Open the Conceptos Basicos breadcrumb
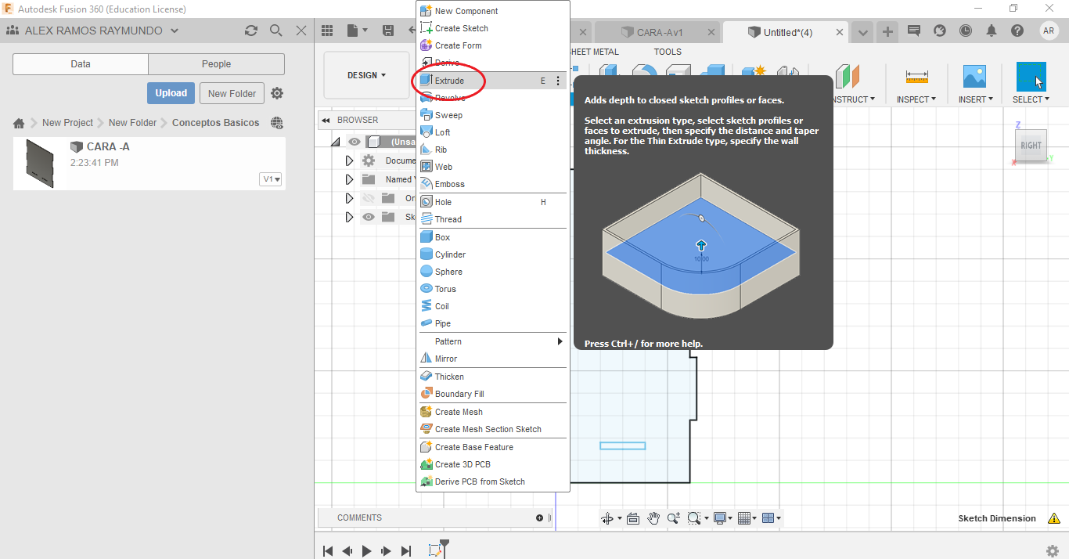This screenshot has width=1069, height=559. [216, 123]
